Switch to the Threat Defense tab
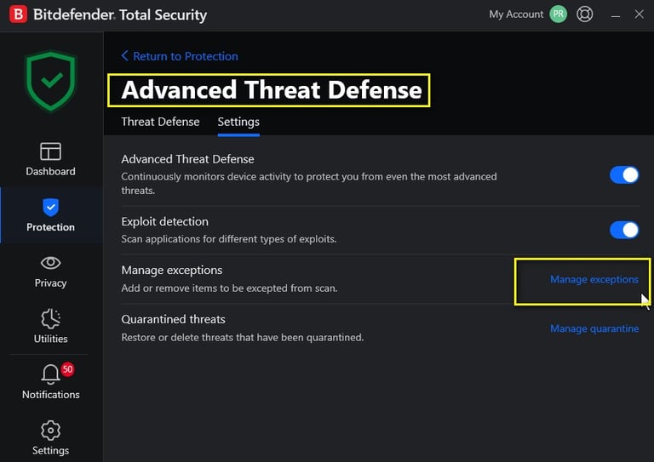The width and height of the screenshot is (654, 462). pos(160,122)
